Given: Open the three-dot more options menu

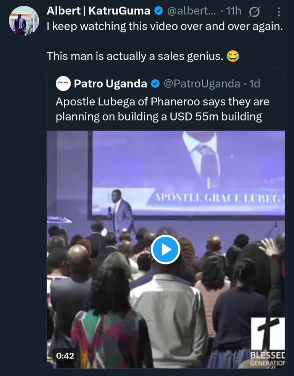Looking at the screenshot, I should pyautogui.click(x=279, y=12).
